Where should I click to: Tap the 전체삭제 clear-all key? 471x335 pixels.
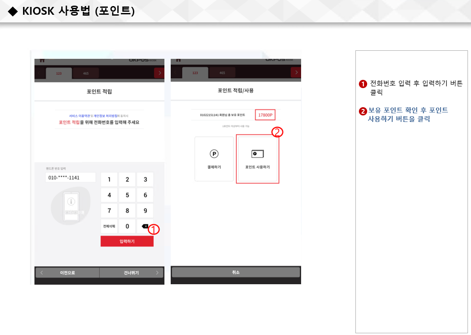coord(109,226)
